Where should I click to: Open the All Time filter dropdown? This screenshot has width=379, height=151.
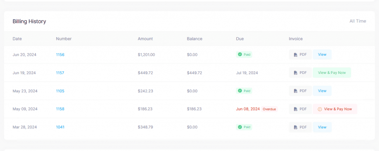pyautogui.click(x=358, y=21)
